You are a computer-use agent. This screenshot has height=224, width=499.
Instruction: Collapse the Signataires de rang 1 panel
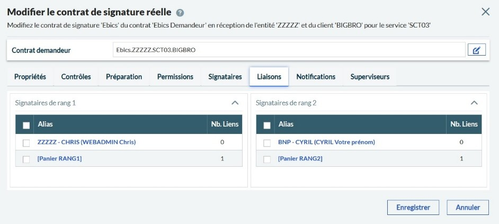click(235, 103)
